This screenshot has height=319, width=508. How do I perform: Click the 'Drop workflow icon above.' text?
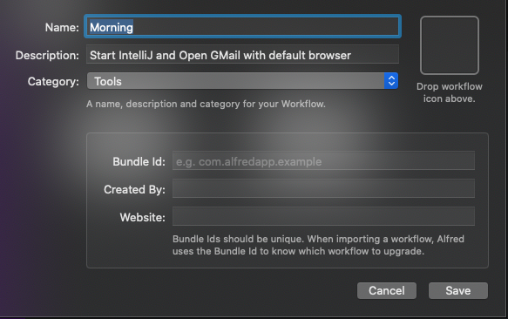450,92
